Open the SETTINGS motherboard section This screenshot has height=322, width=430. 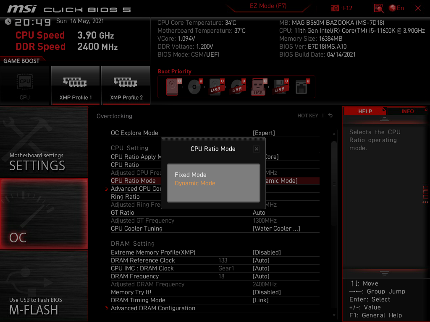point(44,142)
